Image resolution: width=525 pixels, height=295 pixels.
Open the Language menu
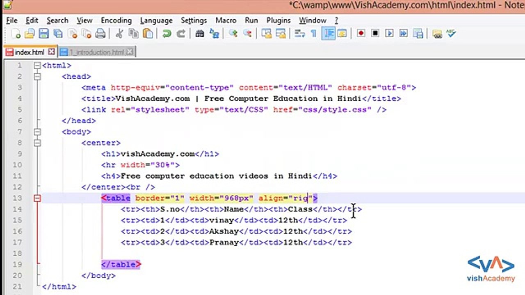[x=156, y=20]
